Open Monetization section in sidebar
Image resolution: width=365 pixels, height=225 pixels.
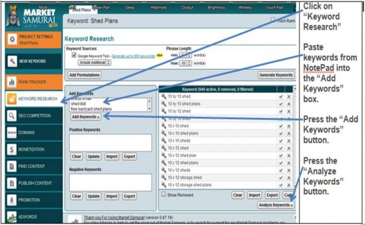(34, 149)
